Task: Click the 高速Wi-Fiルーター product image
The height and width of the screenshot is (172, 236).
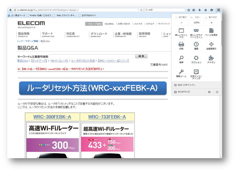Action: click(x=52, y=140)
